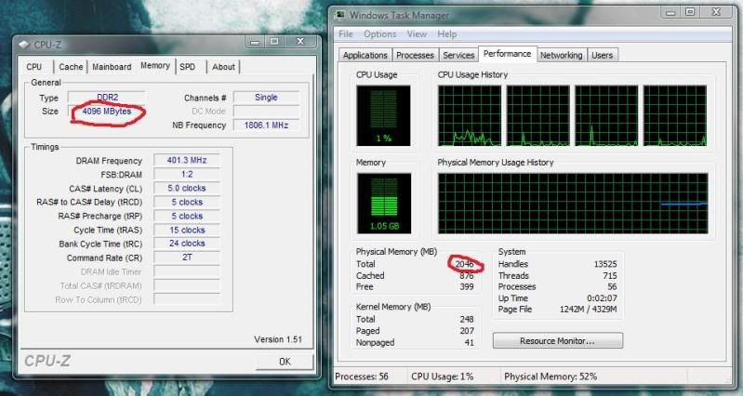Viewport: 743px width, 396px height.
Task: Close the CPU-Z window
Action: point(299,42)
